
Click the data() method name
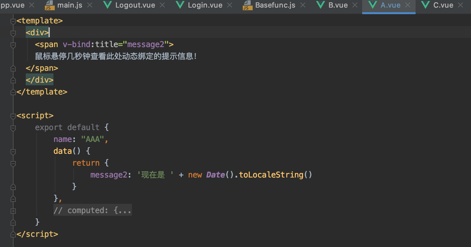(x=63, y=151)
